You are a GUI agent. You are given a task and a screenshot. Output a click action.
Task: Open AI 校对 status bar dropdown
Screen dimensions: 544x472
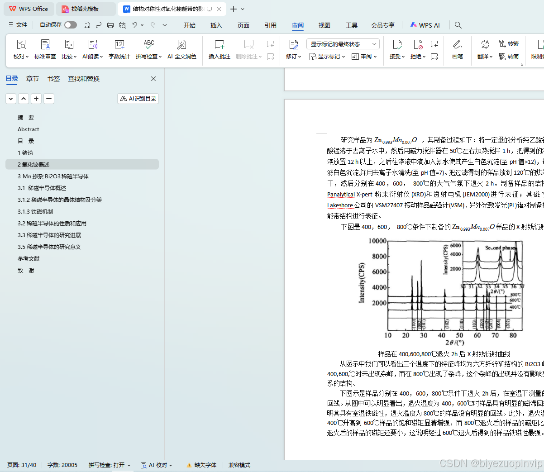point(157,465)
